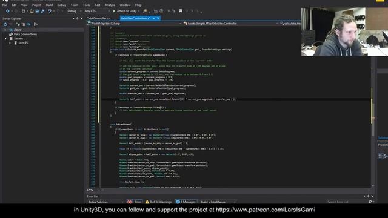Select the user-PC tree item
Screen dimensions: 388x218
coord(24,43)
